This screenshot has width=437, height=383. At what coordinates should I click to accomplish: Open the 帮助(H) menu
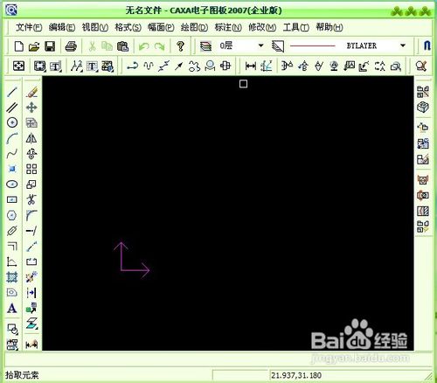tap(329, 27)
